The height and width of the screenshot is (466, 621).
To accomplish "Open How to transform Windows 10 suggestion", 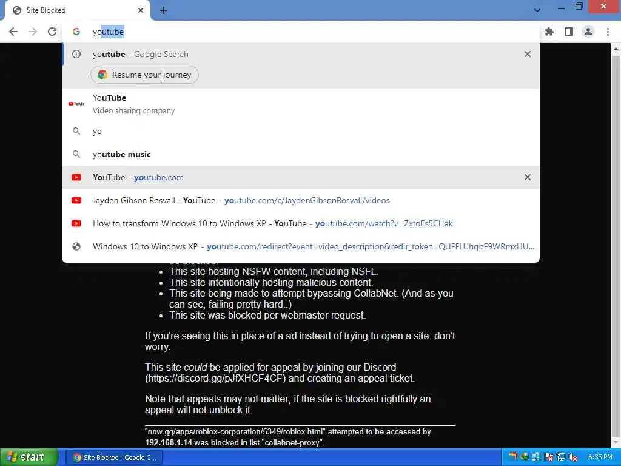I will tap(301, 223).
